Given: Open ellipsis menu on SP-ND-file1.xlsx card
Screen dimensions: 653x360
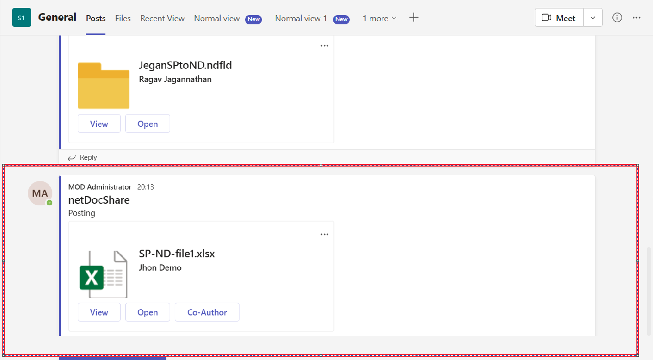Looking at the screenshot, I should pos(325,234).
